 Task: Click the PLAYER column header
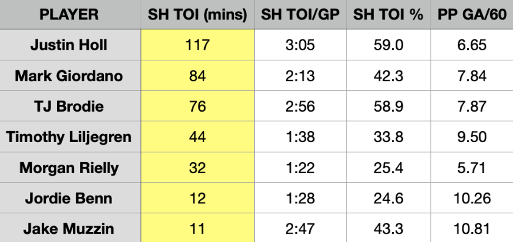(x=69, y=15)
